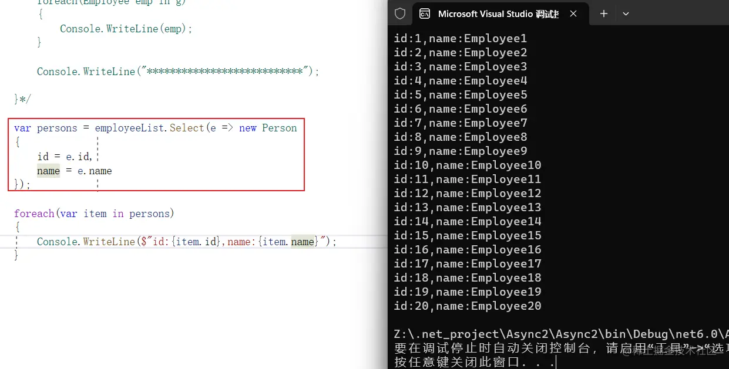Image resolution: width=729 pixels, height=369 pixels.
Task: Click console line 'id:5,name:Employee5'
Action: [461, 95]
